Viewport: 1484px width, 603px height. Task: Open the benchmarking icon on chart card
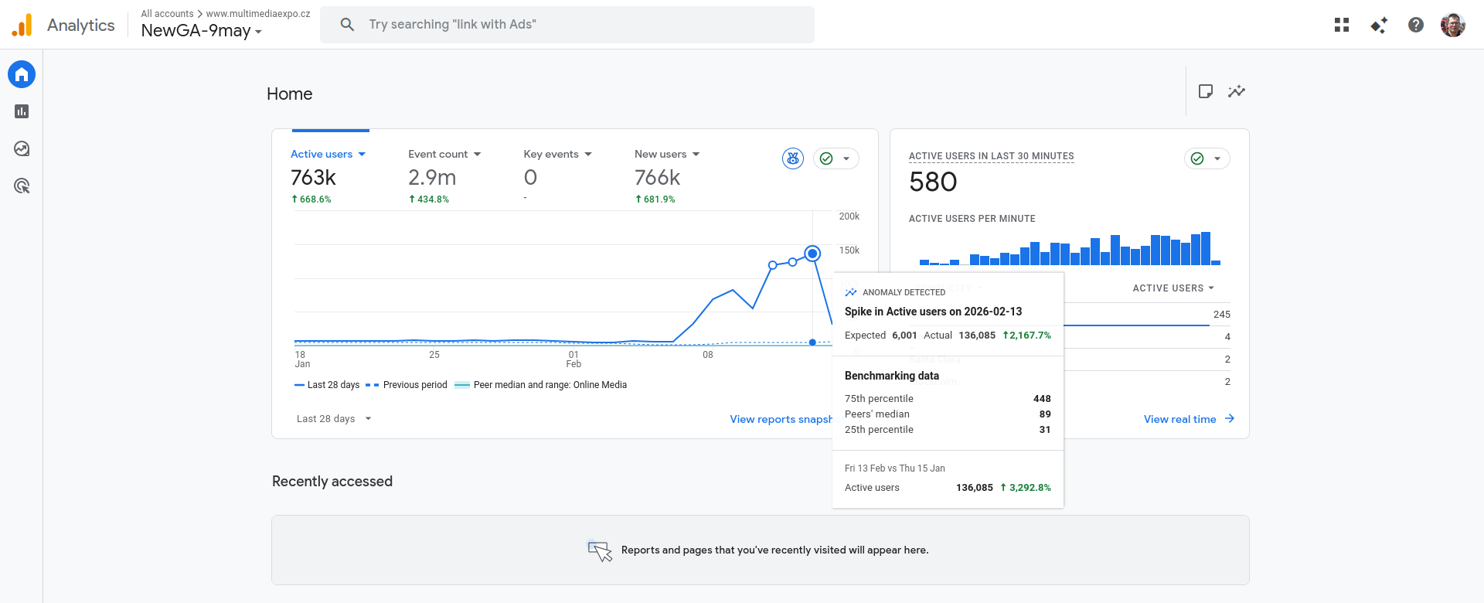pos(793,158)
